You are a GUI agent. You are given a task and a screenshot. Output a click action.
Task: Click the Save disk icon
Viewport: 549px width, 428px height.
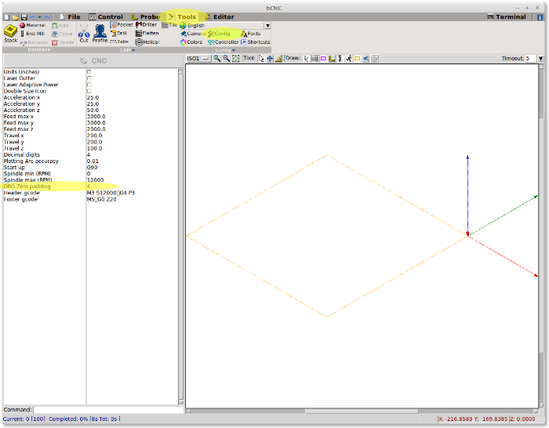(24, 17)
